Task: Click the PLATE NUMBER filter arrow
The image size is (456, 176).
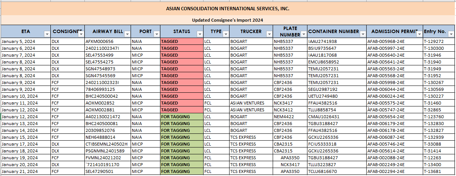Action: coord(303,34)
